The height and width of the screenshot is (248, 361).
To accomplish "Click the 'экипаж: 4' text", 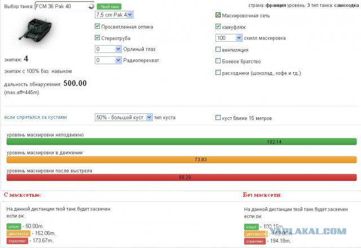I will click(x=16, y=59).
